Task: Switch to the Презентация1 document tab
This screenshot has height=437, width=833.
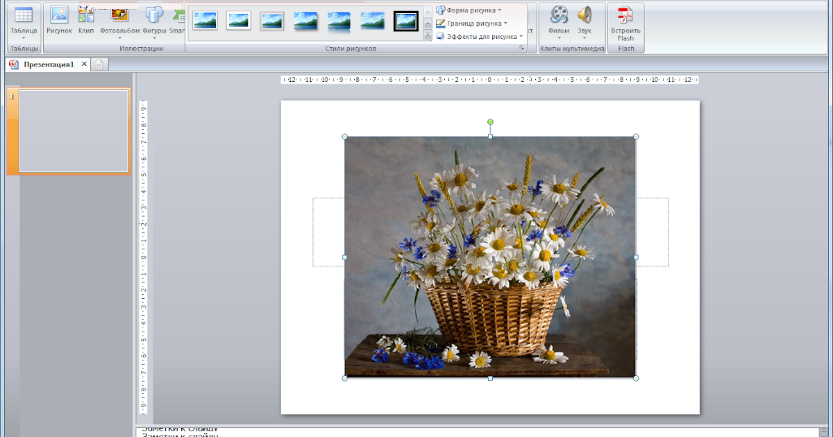Action: (49, 65)
